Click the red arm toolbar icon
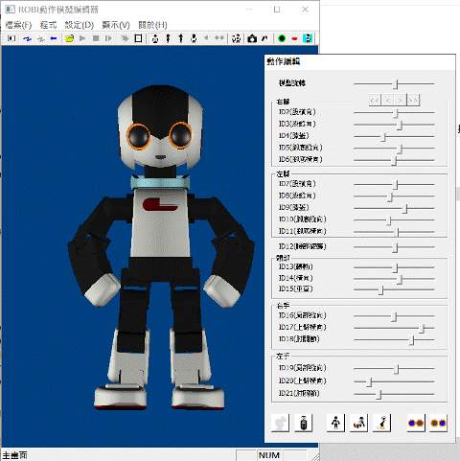 point(264,38)
